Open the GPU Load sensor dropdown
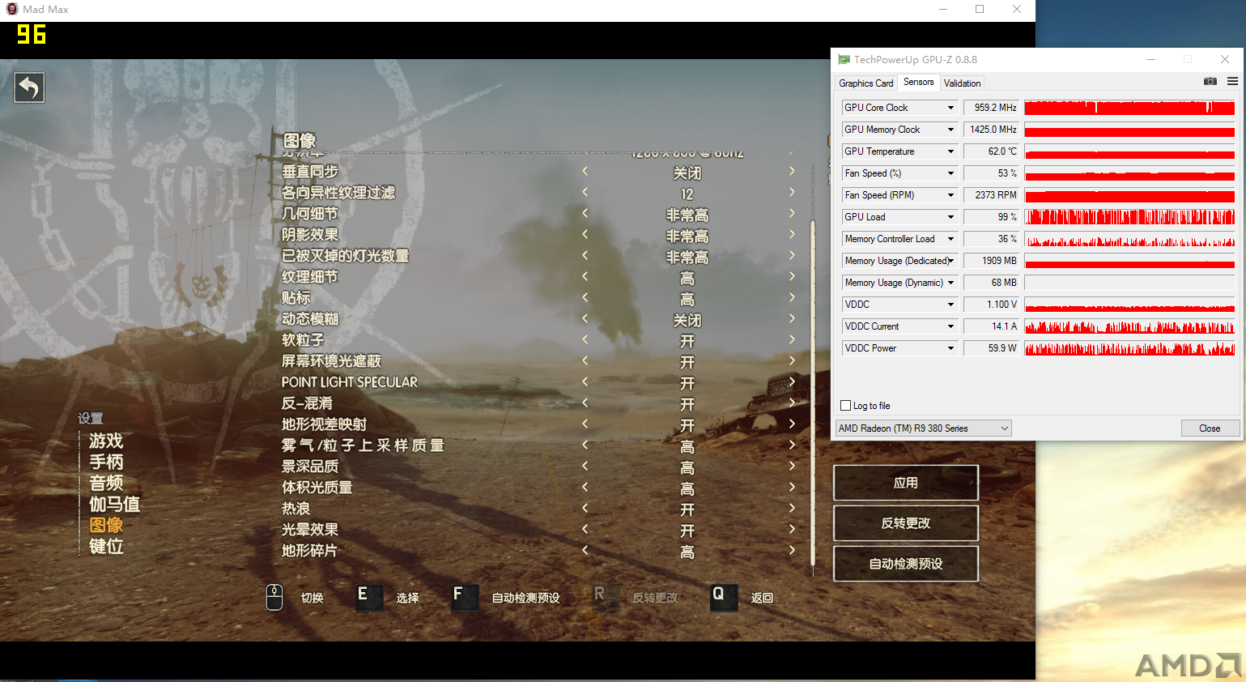1246x682 pixels. pyautogui.click(x=950, y=217)
